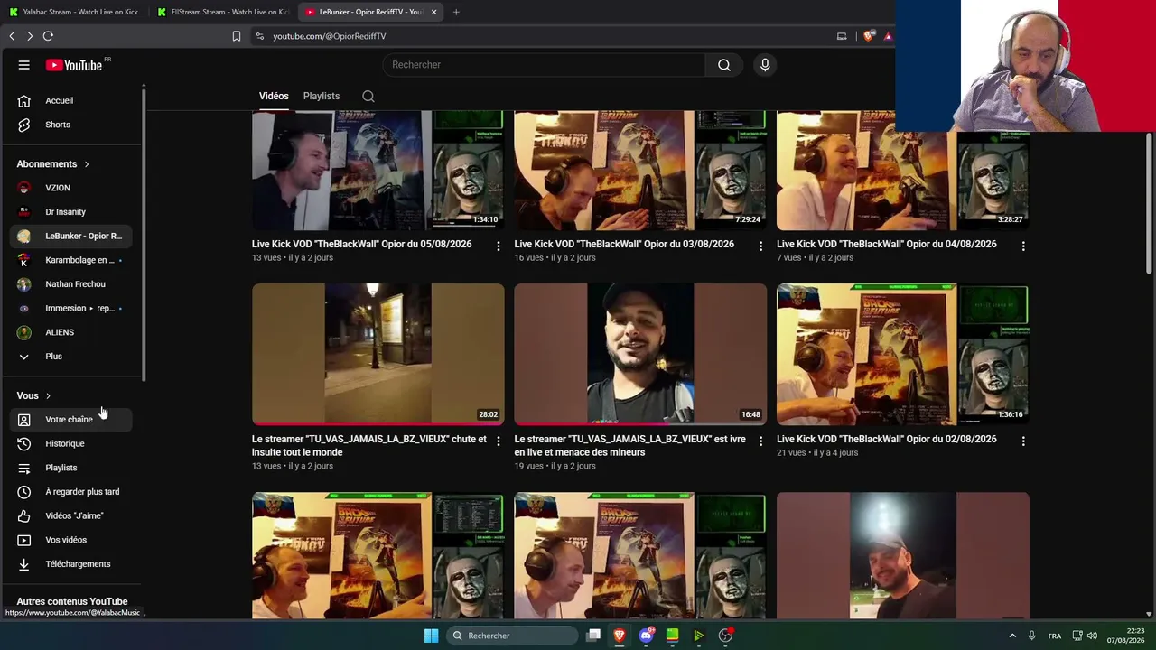Screen dimensions: 1156x650
Task: Open Nathan Frechou subscription channel
Action: (x=72, y=284)
